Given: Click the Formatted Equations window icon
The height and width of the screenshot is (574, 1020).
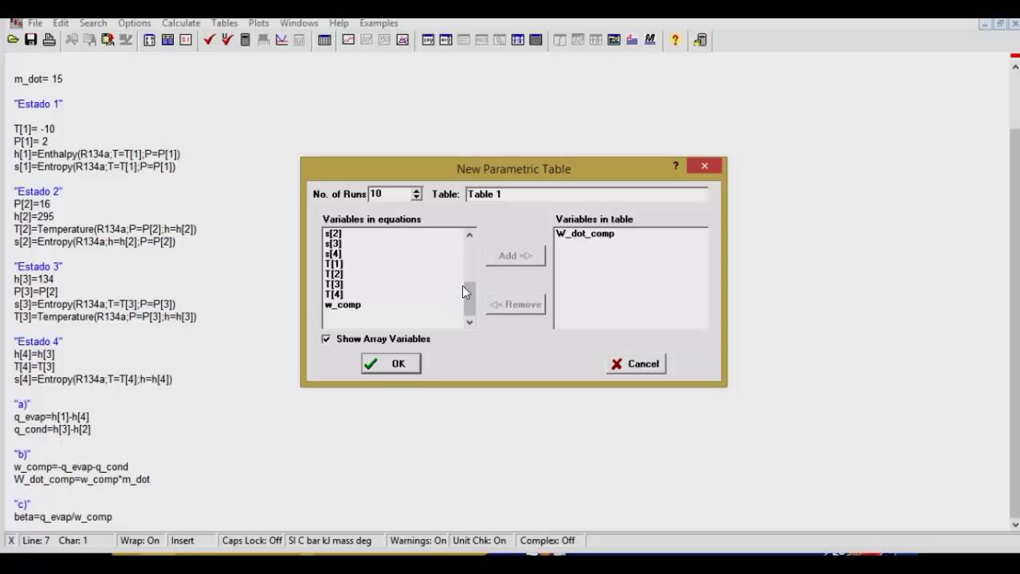Looking at the screenshot, I should click(x=445, y=40).
